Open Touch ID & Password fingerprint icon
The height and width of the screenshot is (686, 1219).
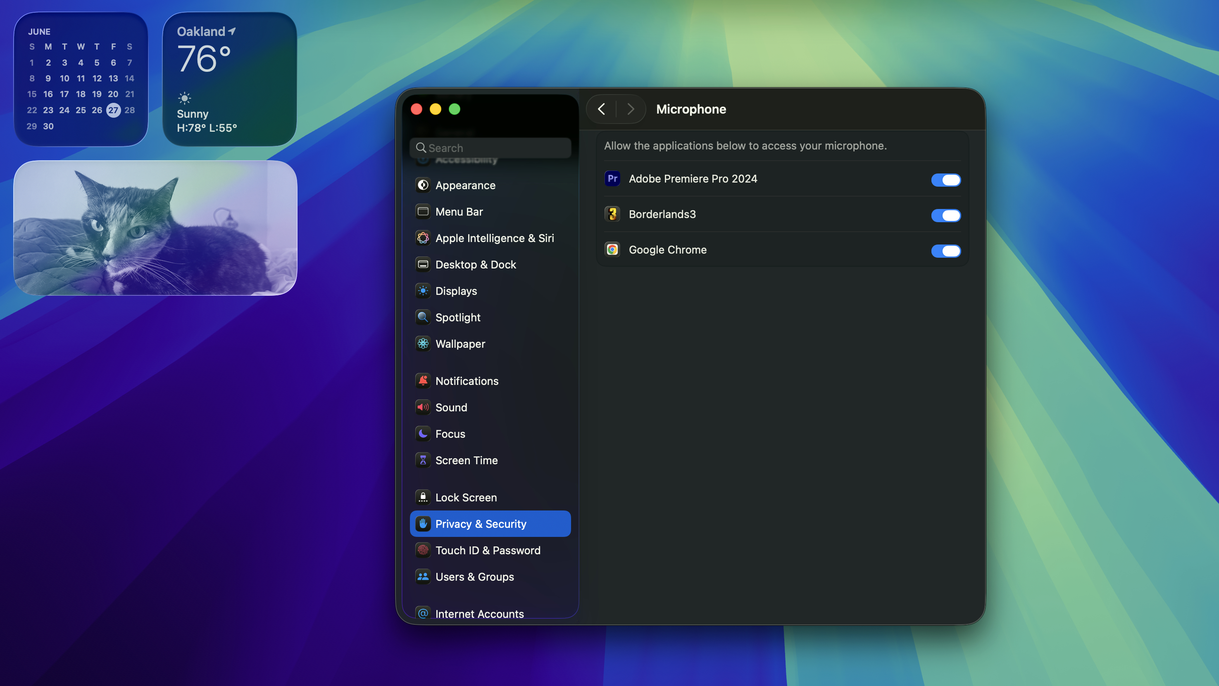pyautogui.click(x=423, y=550)
